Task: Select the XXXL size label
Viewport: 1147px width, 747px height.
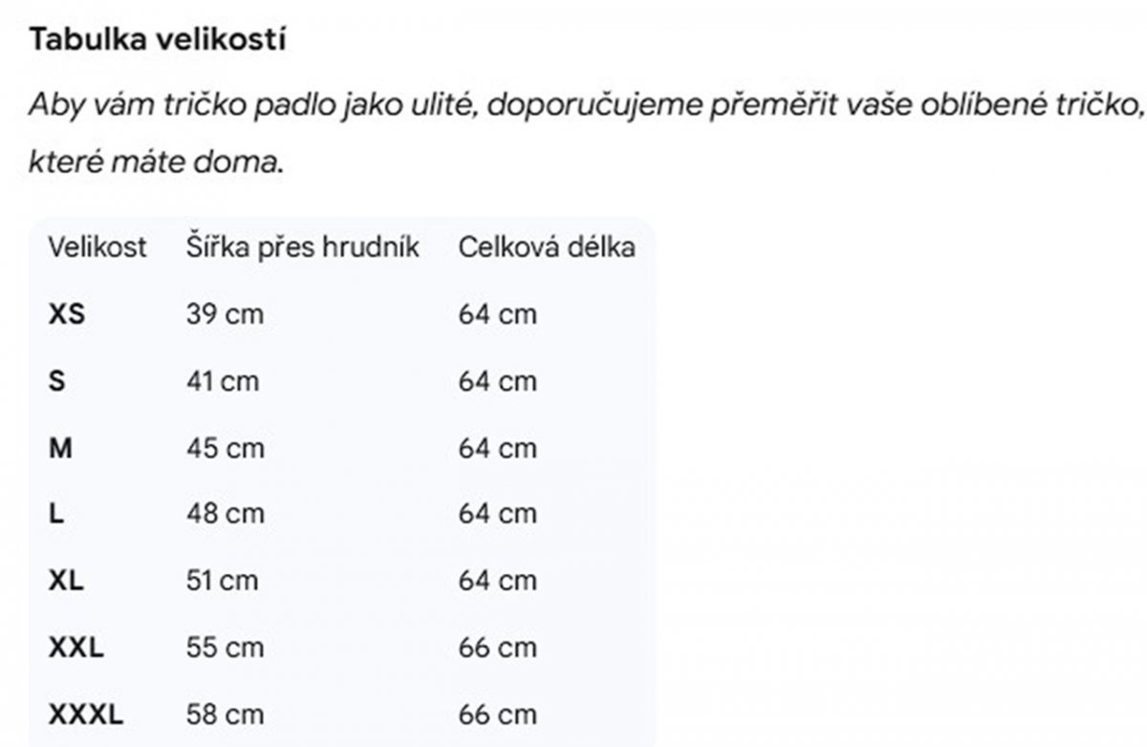Action: tap(86, 714)
